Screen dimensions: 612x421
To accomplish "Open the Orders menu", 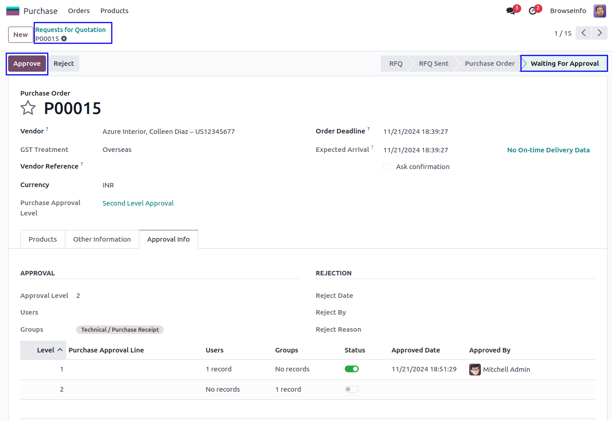I will pyautogui.click(x=79, y=11).
